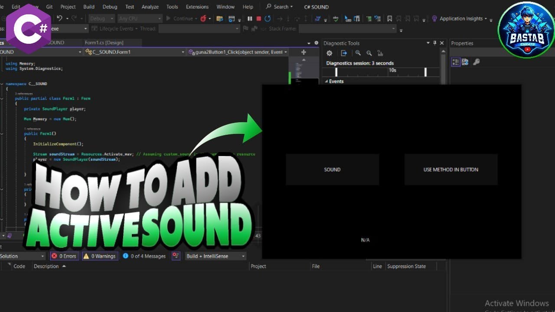Open the Stack Frame dropdown

[347, 29]
